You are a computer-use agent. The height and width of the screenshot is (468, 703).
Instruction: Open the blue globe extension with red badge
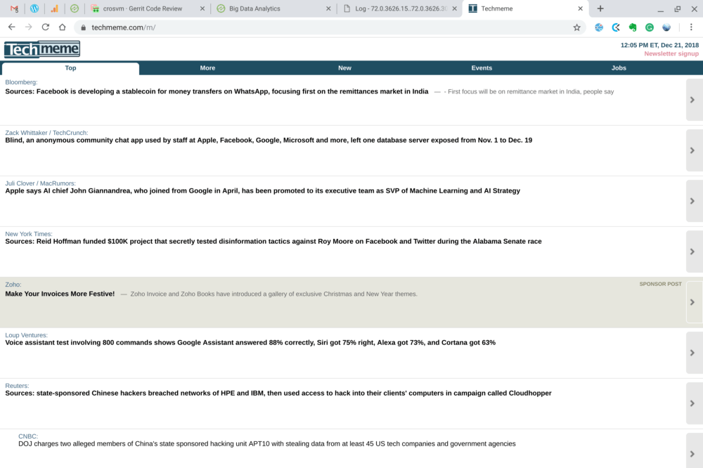(x=599, y=27)
